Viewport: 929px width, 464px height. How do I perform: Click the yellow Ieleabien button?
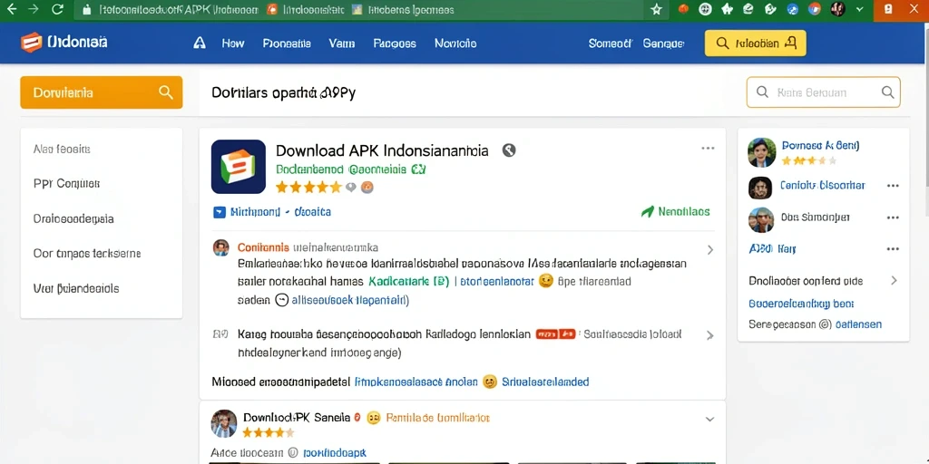coord(756,43)
